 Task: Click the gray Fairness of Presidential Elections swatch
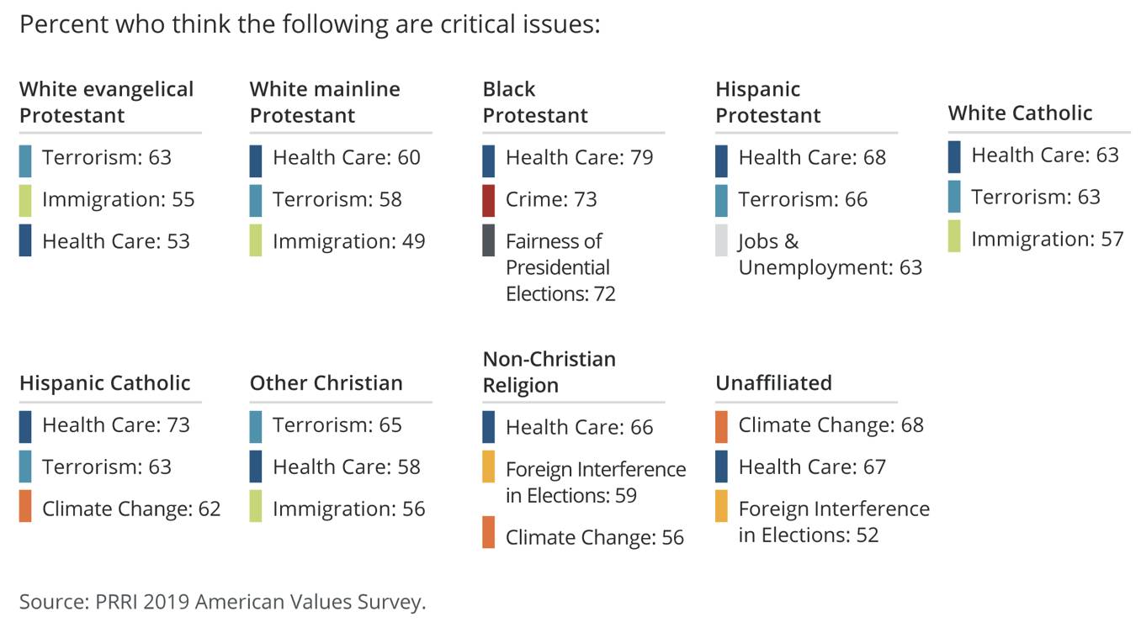(x=489, y=241)
